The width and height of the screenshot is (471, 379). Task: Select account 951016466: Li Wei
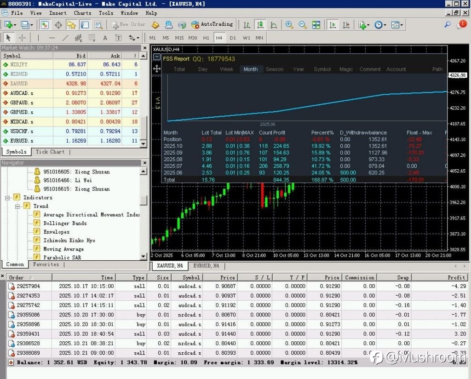tap(68, 180)
